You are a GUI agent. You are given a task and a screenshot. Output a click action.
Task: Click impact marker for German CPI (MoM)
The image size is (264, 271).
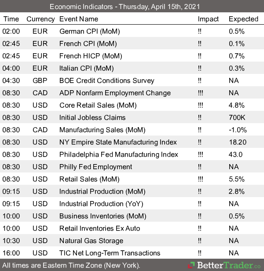[200, 31]
